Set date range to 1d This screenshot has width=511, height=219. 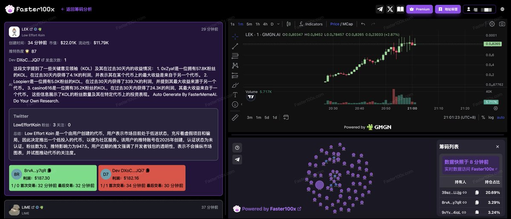tap(275, 118)
